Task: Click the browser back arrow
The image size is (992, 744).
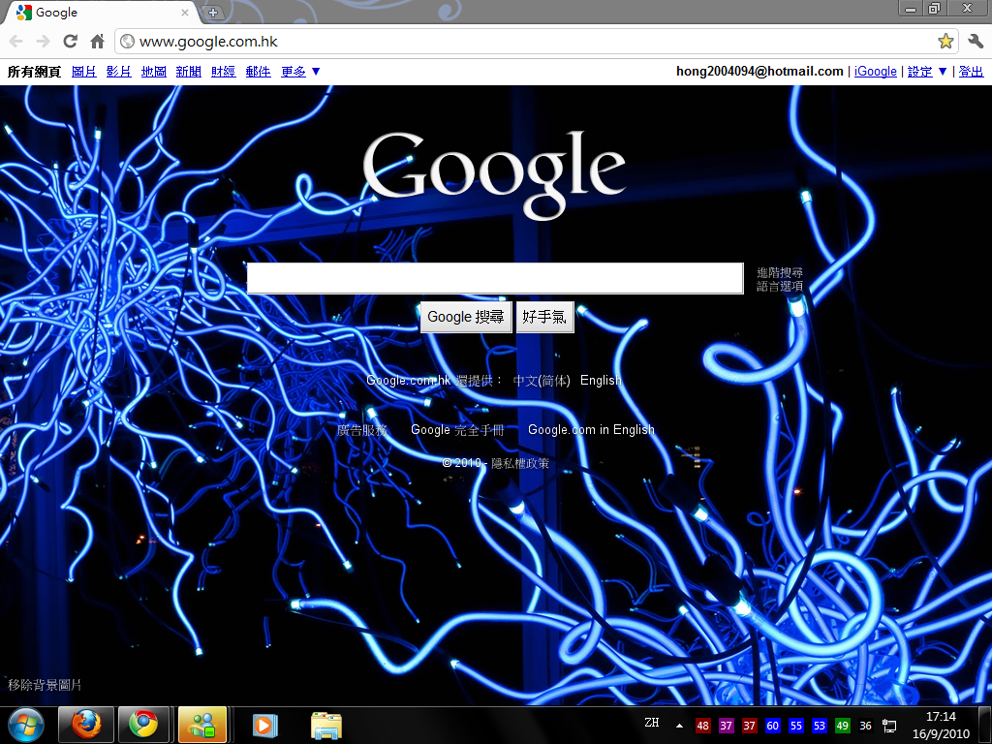Action: (x=16, y=42)
